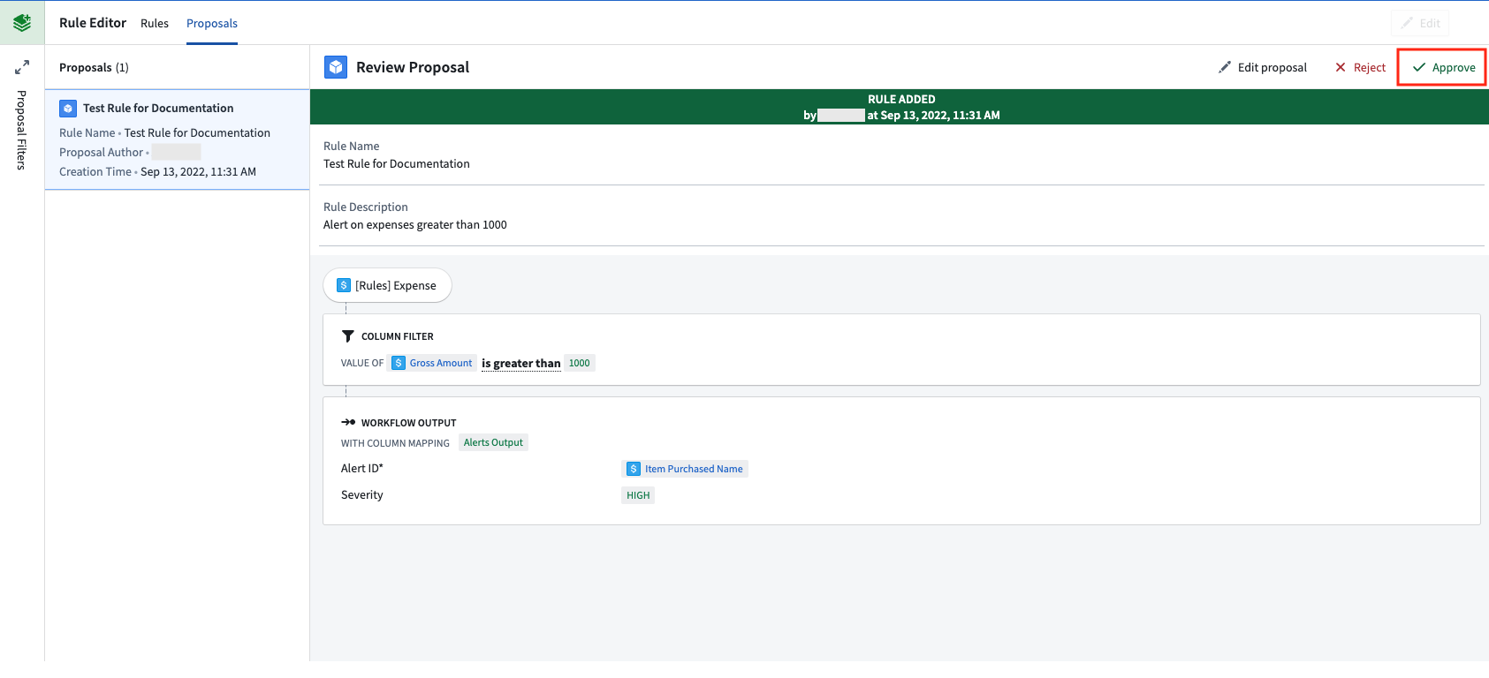
Task: Reject the proposal
Action: tap(1360, 67)
